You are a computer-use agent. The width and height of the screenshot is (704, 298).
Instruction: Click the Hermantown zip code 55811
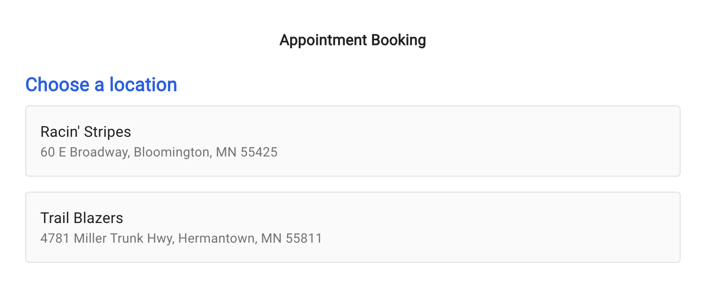[304, 238]
